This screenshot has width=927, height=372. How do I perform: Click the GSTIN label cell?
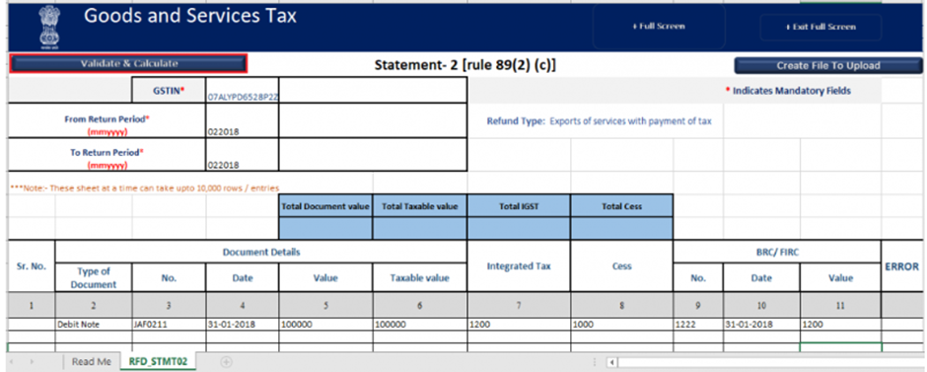(169, 91)
